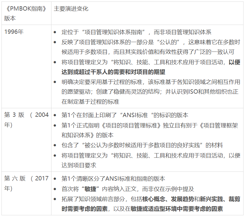Click the header cell "《PMBOK指南》版本"

[x=26, y=13]
